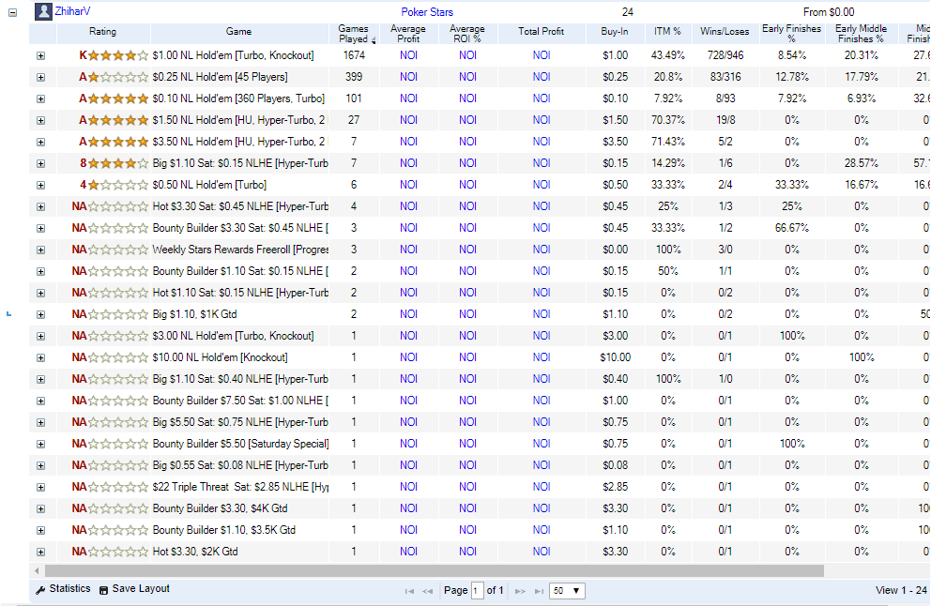This screenshot has width=931, height=606.
Task: Click star rating of $1.00 Turbo Knockout row
Action: pos(117,55)
